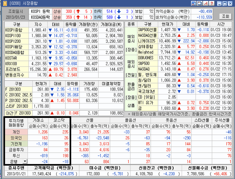Select the CD [91일] row label

148,97
